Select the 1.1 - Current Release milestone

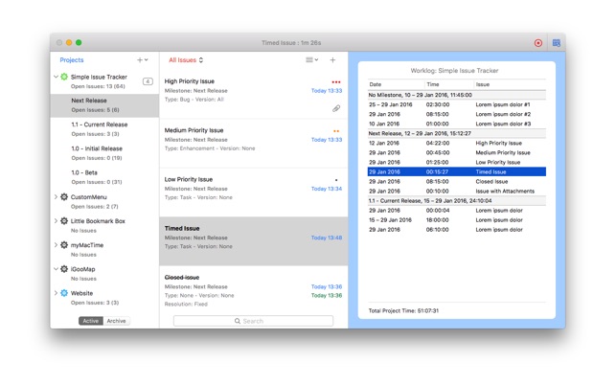pyautogui.click(x=99, y=125)
